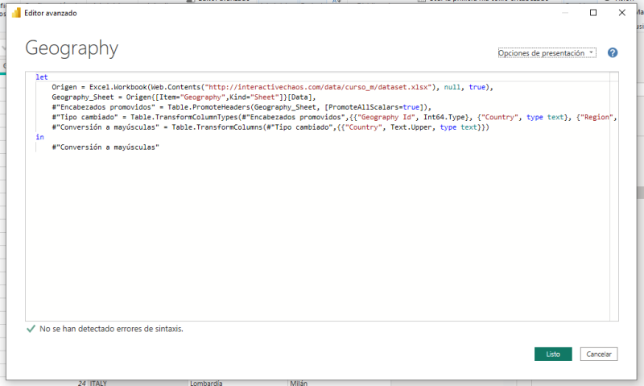Click the "Encabezados promovidos" step line
644x386 pixels.
tap(242, 107)
